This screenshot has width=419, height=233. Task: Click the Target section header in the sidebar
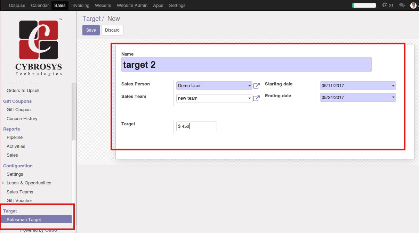(10, 211)
